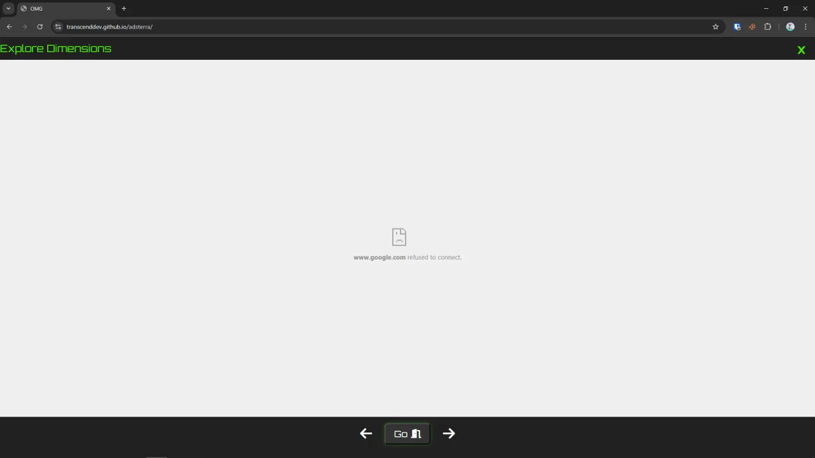Click the disabled browser forward button
815x458 pixels.
[x=24, y=27]
